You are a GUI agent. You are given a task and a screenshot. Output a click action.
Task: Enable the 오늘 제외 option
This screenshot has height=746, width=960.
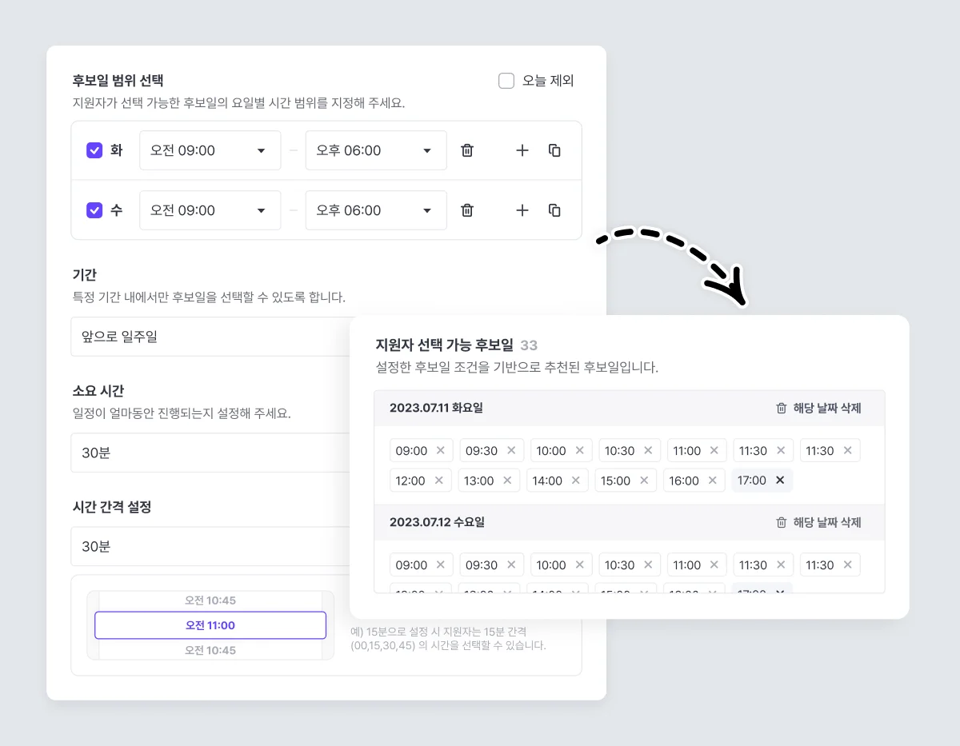(x=506, y=80)
